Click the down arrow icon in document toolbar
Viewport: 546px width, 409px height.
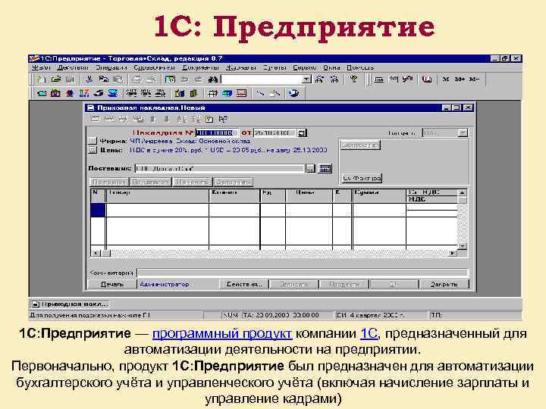tap(167, 120)
